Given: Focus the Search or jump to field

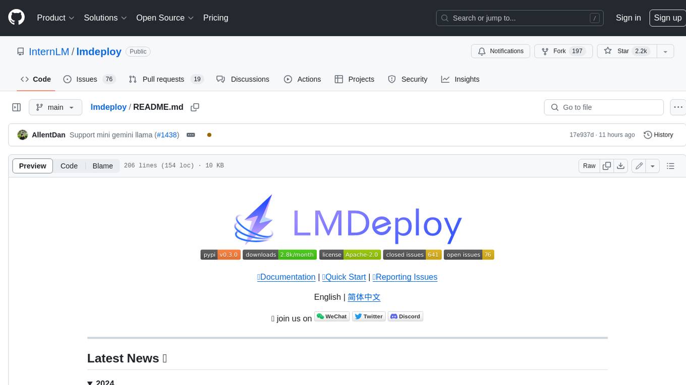Looking at the screenshot, I should tap(521, 18).
